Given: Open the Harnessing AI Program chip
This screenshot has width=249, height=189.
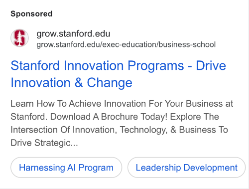Looking at the screenshot, I should click(x=66, y=168).
